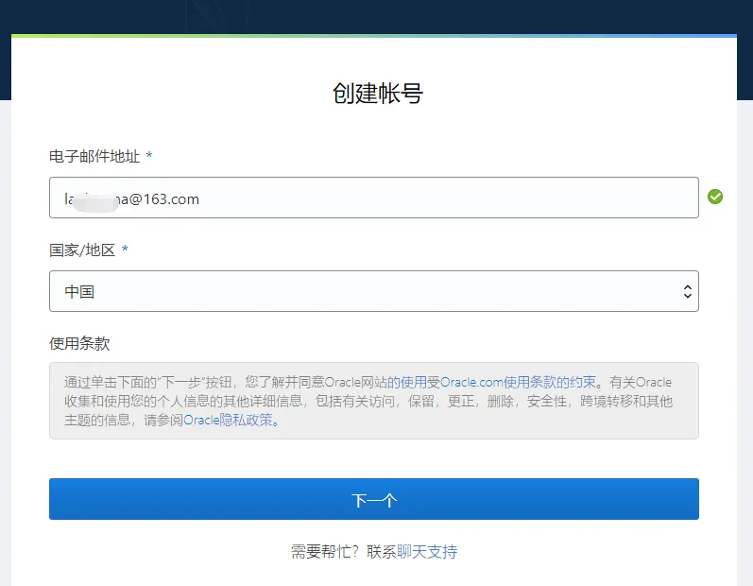Click the 电子邮件地址 field label
Screen dimensions: 753x586
click(94, 156)
